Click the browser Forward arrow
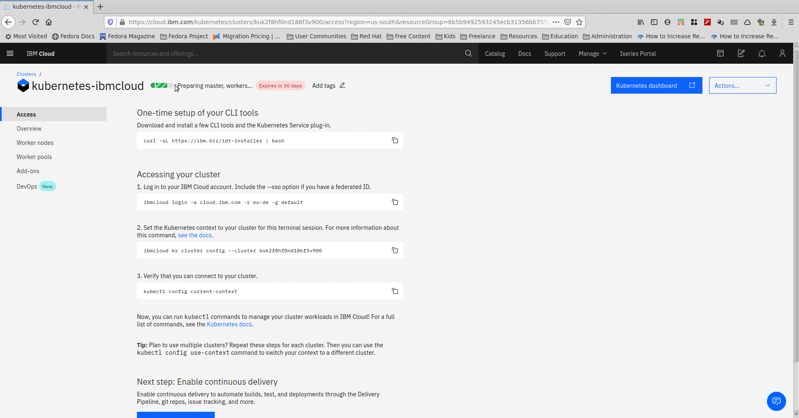The width and height of the screenshot is (799, 418). point(22,22)
